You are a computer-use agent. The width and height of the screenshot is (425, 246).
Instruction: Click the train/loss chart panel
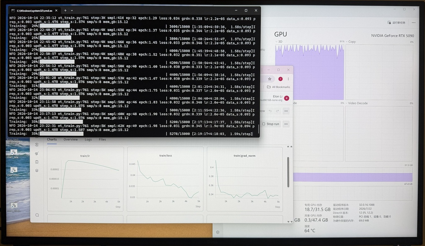tap(165, 179)
